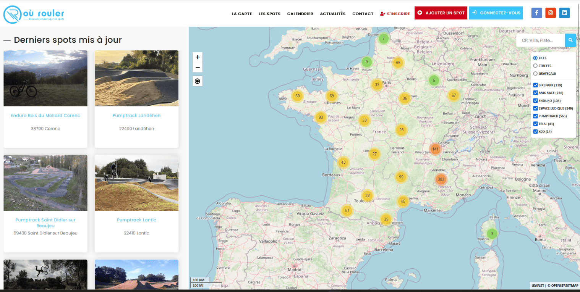This screenshot has width=580, height=292.
Task: Open the Pumptrack Landéhen link
Action: pos(136,115)
